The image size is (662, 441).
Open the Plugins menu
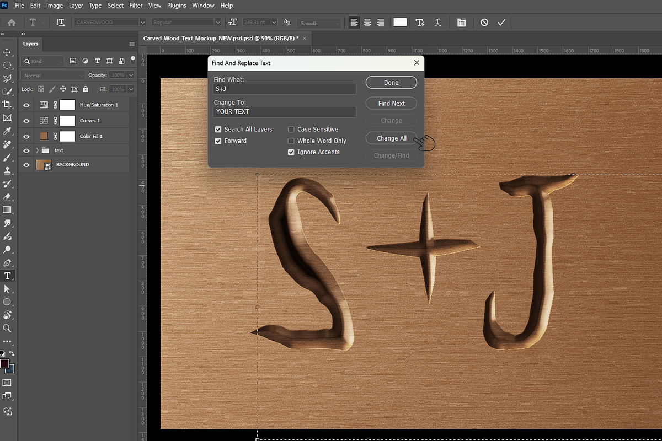coord(177,6)
